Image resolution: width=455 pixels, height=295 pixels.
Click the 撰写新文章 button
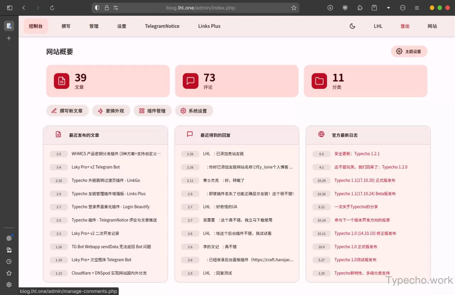click(x=67, y=111)
